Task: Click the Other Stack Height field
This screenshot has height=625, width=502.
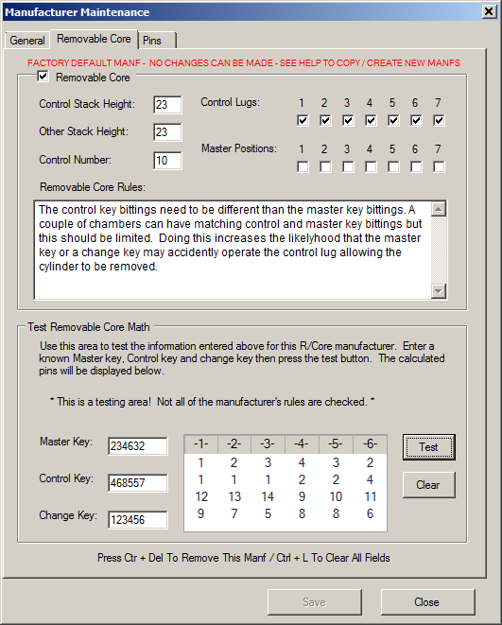Action: click(x=167, y=132)
